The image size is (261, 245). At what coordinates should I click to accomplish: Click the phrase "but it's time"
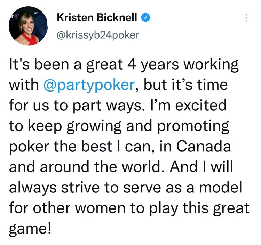tap(185, 85)
